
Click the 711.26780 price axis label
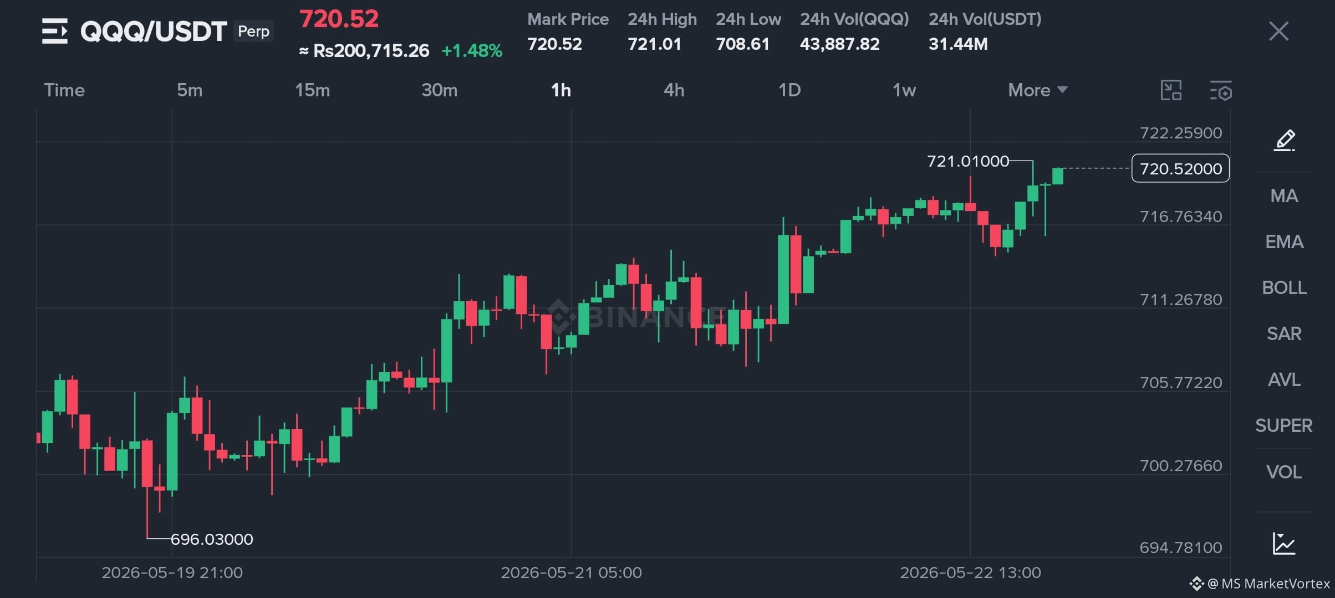(x=1180, y=300)
